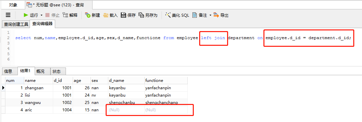This screenshot has height=122, width=362.
Task: Beautify code with 美化 SQL
Action: click(177, 15)
